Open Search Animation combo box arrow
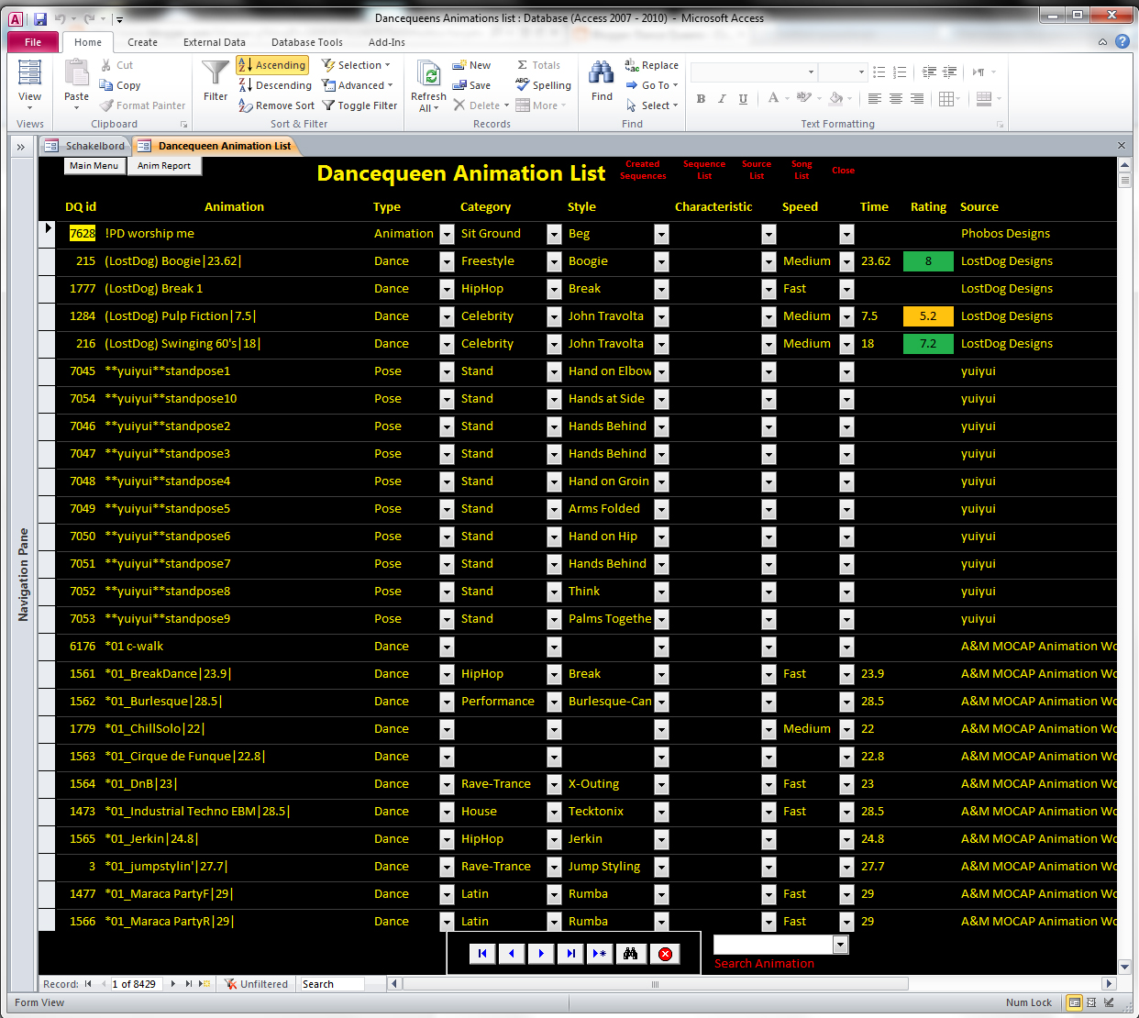 point(840,945)
